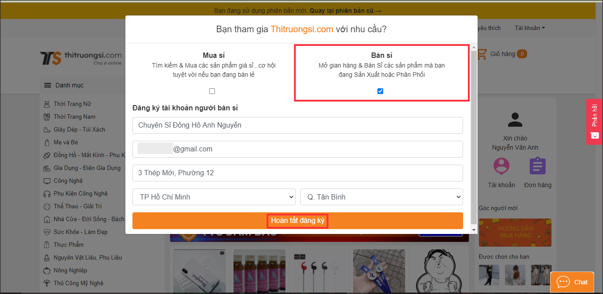Click the Giày Dép - Túi Xách icon
Viewport: 603px width, 294px height.
tap(47, 130)
